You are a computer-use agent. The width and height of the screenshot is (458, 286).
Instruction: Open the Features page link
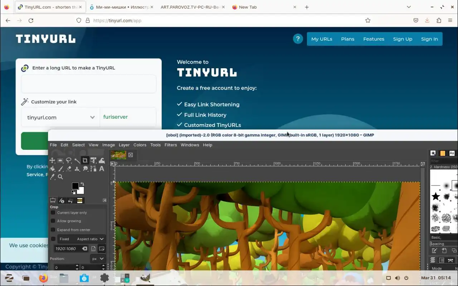tap(374, 39)
